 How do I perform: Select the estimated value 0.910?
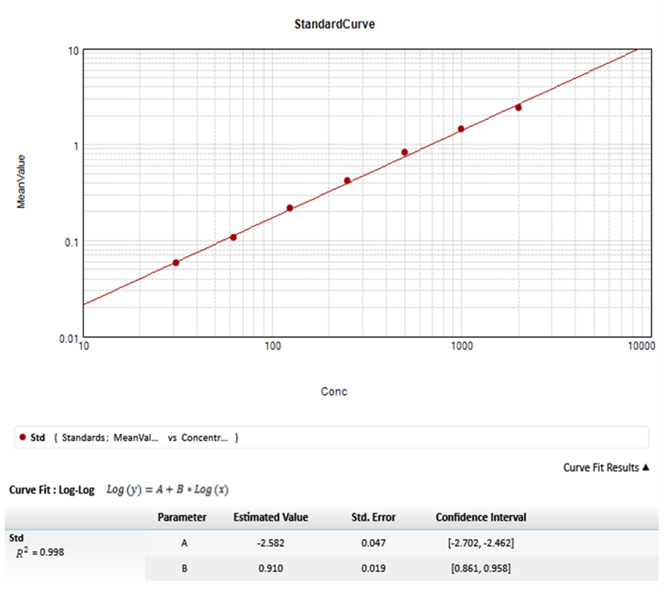click(271, 568)
